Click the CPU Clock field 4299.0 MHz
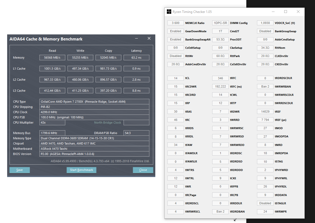Viewport: 315px width, 223px height. [x=95, y=112]
